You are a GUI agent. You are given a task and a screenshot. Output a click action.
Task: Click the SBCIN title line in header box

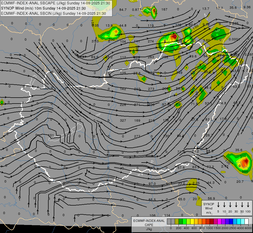53,13
